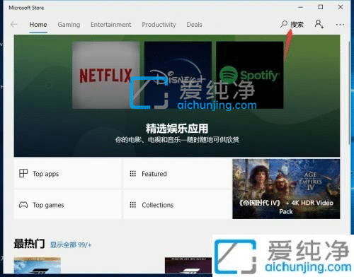
Task: Maximize the Microsoft Store window
Action: coord(321,7)
